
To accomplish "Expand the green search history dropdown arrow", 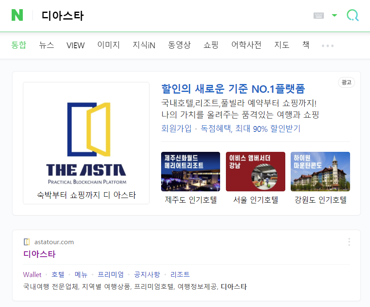I will click(334, 15).
